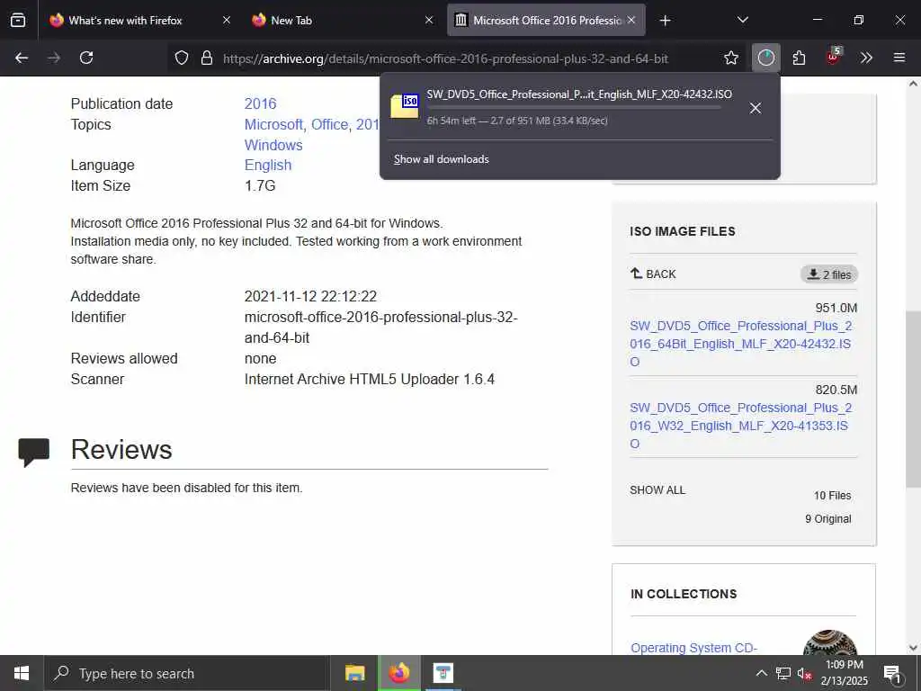Click the Reviews speech bubble icon
Screen dimensions: 921x691
pos(34,452)
